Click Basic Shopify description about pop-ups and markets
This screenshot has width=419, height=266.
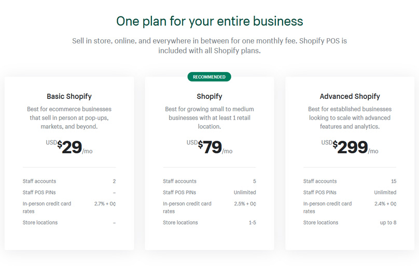[x=69, y=117]
